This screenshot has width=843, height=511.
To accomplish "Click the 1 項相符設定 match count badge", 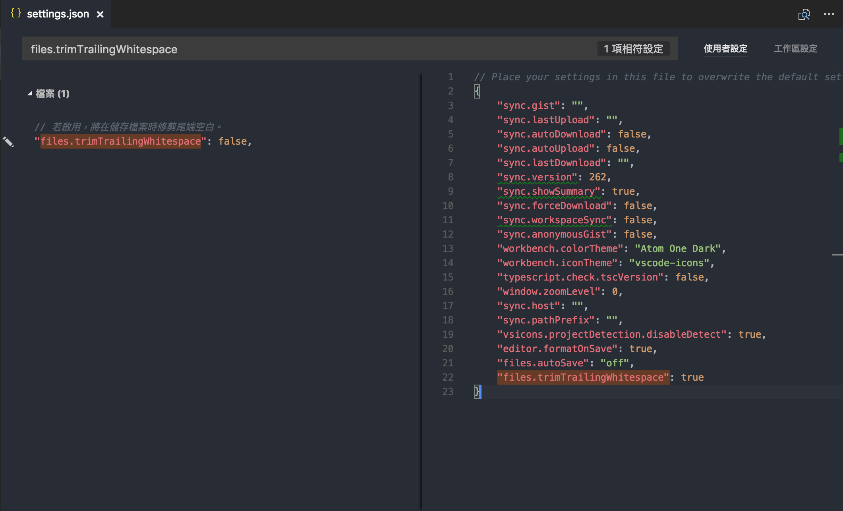I will pos(633,48).
